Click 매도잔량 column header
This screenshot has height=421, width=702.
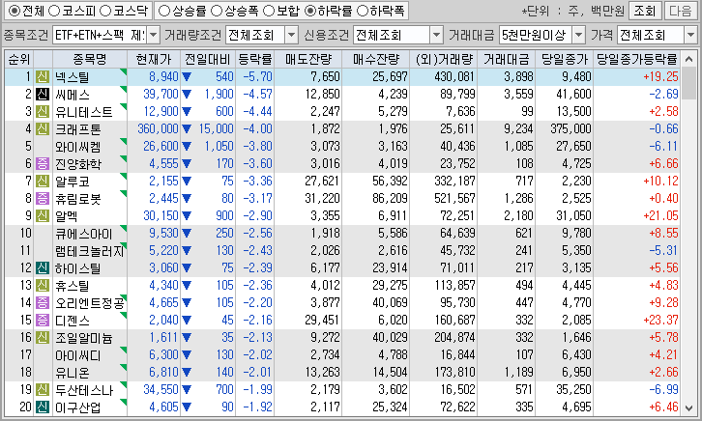tap(308, 59)
